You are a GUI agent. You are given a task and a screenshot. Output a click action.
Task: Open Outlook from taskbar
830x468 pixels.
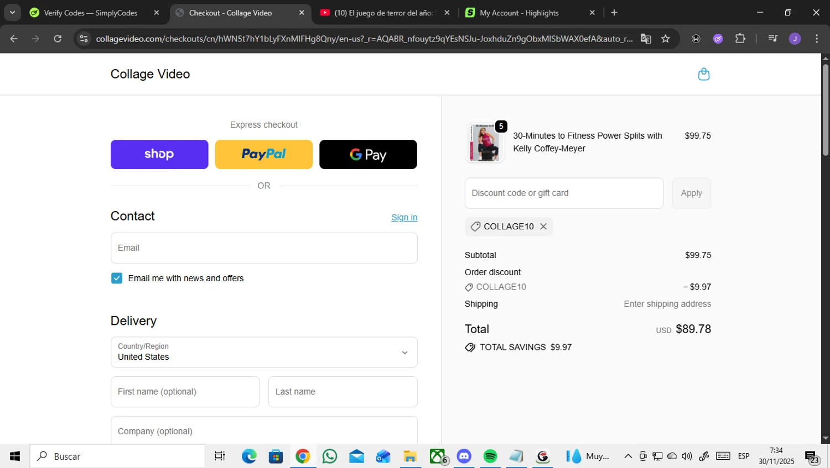383,456
